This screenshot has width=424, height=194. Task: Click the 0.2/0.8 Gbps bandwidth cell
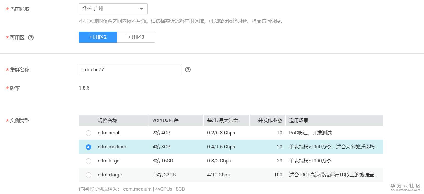click(x=221, y=133)
